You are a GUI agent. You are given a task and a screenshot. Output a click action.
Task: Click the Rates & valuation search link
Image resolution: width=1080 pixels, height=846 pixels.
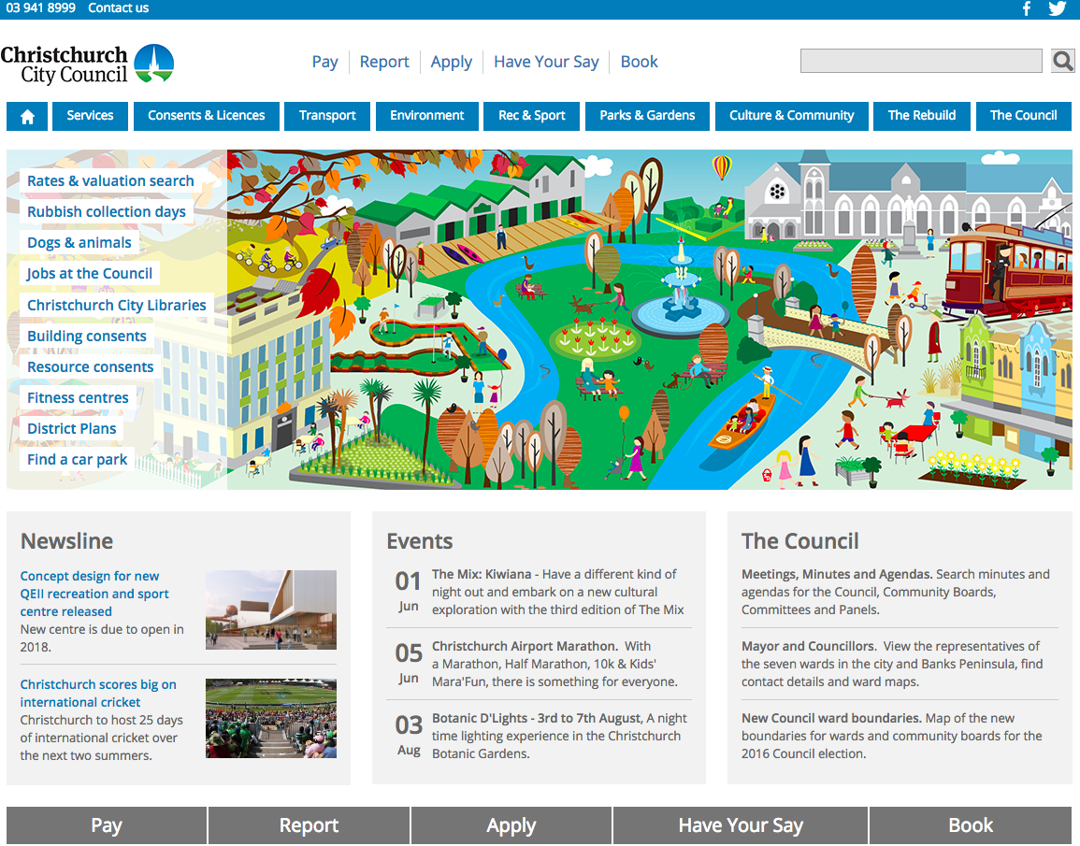[x=110, y=181]
